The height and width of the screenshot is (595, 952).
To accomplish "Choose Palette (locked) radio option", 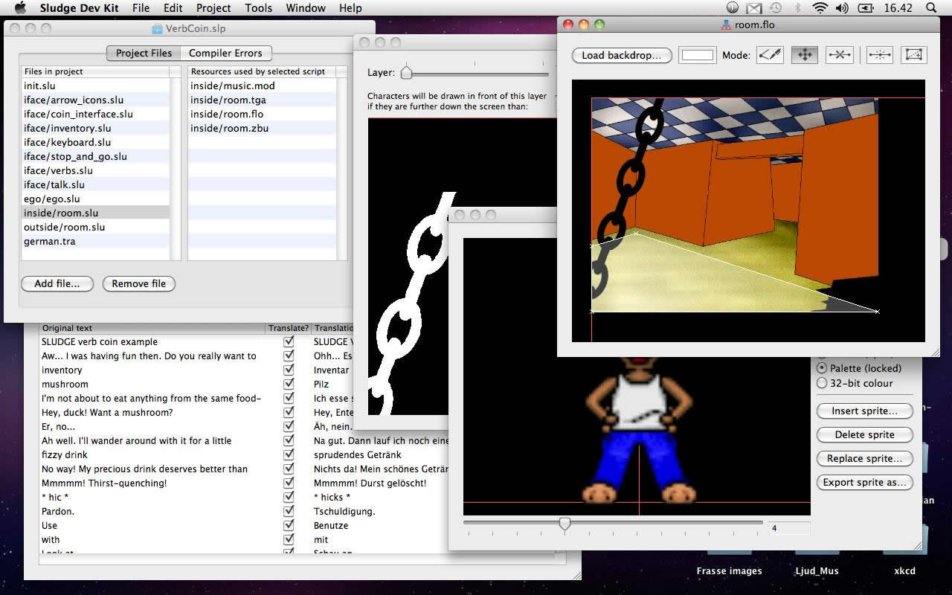I will (822, 368).
